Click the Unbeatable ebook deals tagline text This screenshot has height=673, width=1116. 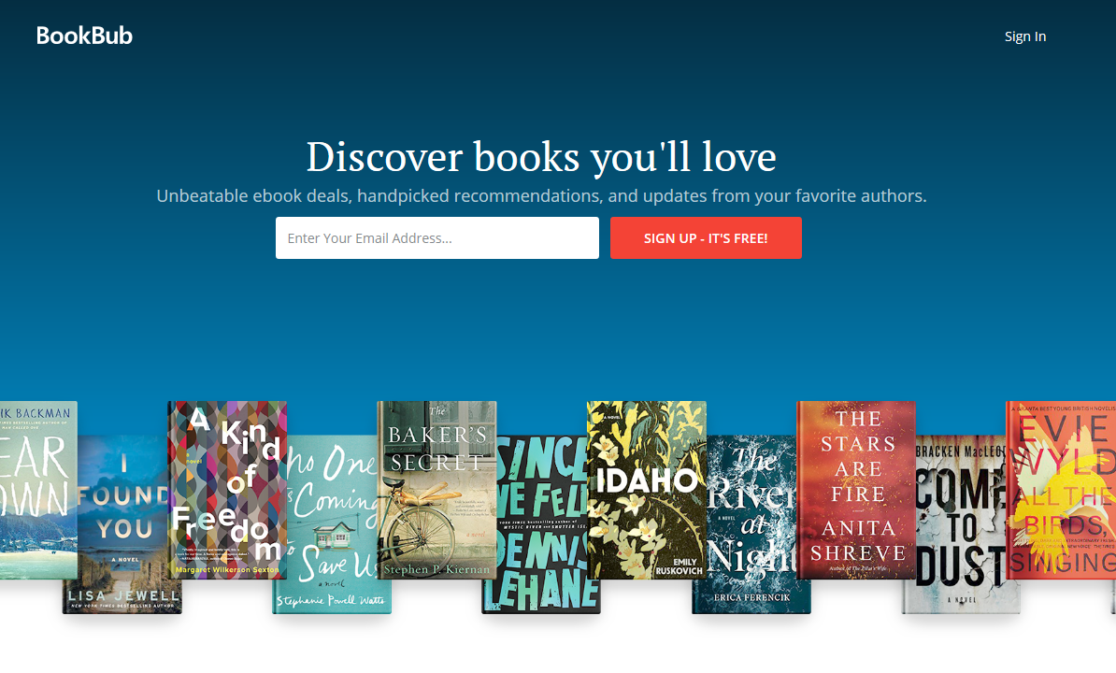pyautogui.click(x=541, y=195)
